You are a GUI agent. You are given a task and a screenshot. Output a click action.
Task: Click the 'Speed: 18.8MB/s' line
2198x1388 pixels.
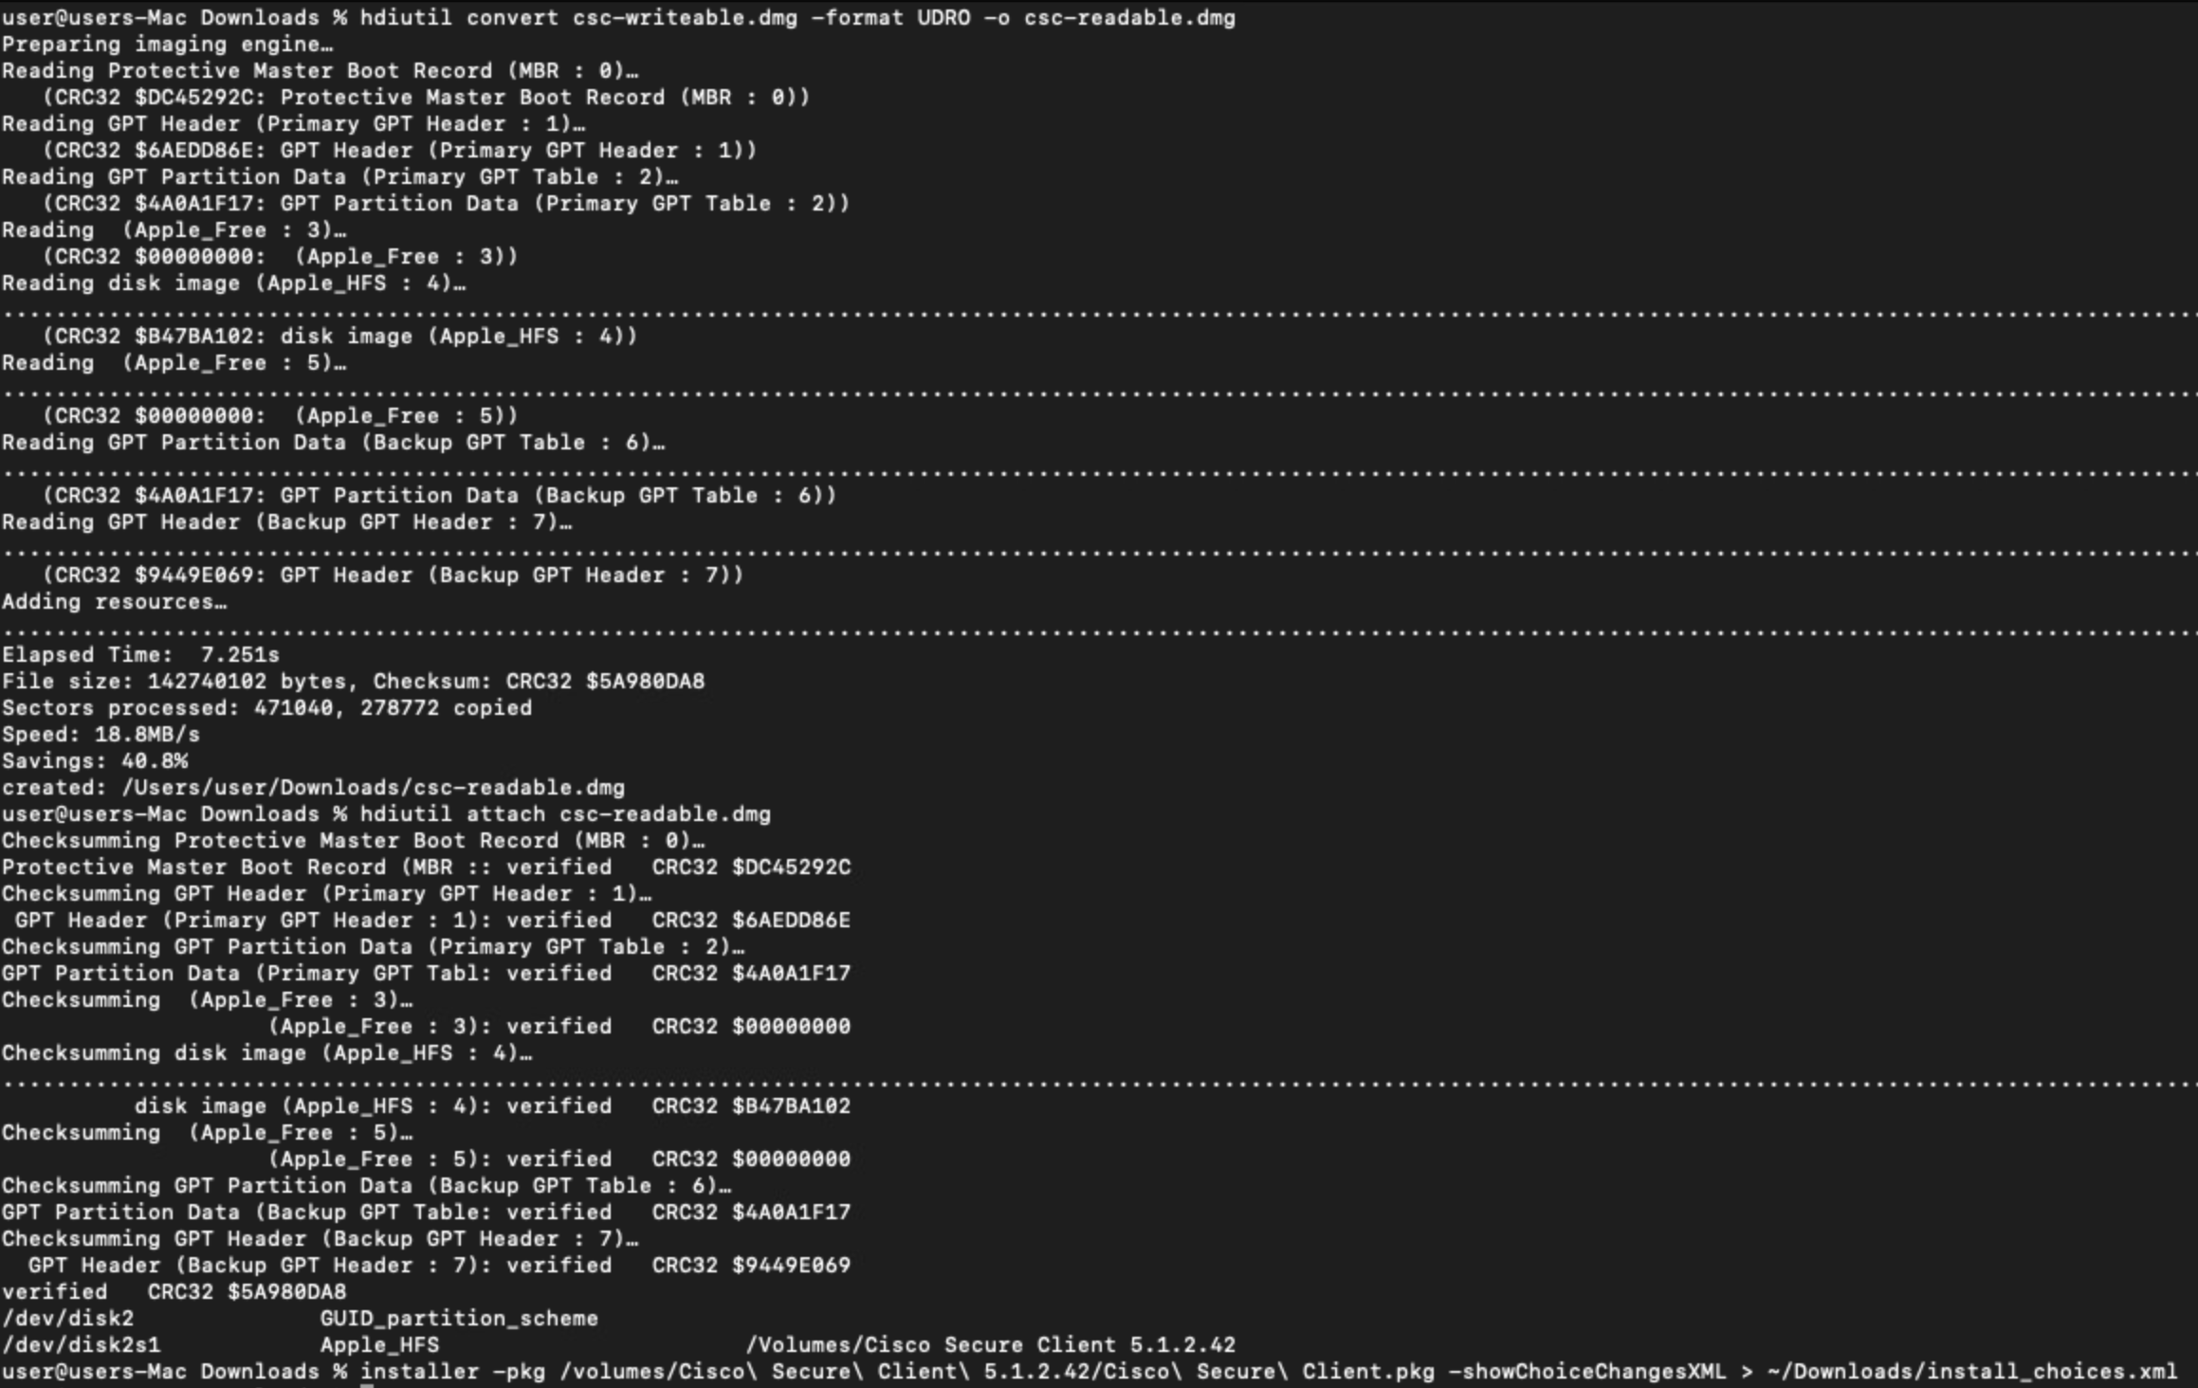coord(101,735)
